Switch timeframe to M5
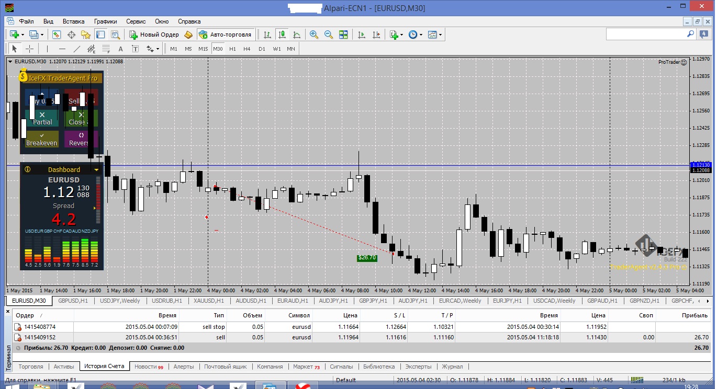 pyautogui.click(x=188, y=49)
